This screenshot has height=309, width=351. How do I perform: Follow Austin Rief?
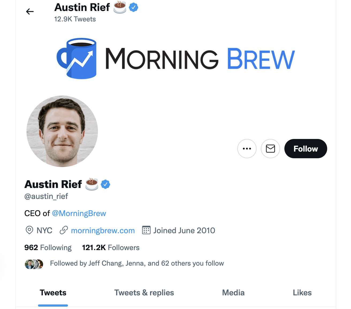point(306,149)
